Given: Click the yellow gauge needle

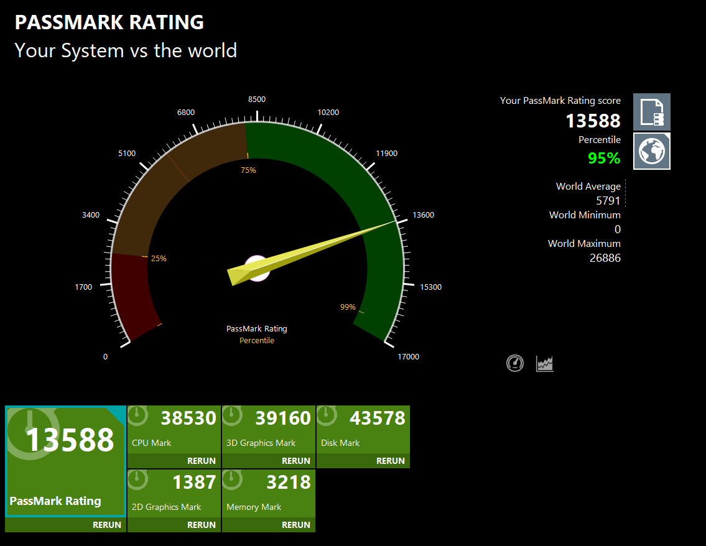Looking at the screenshot, I should coord(312,252).
